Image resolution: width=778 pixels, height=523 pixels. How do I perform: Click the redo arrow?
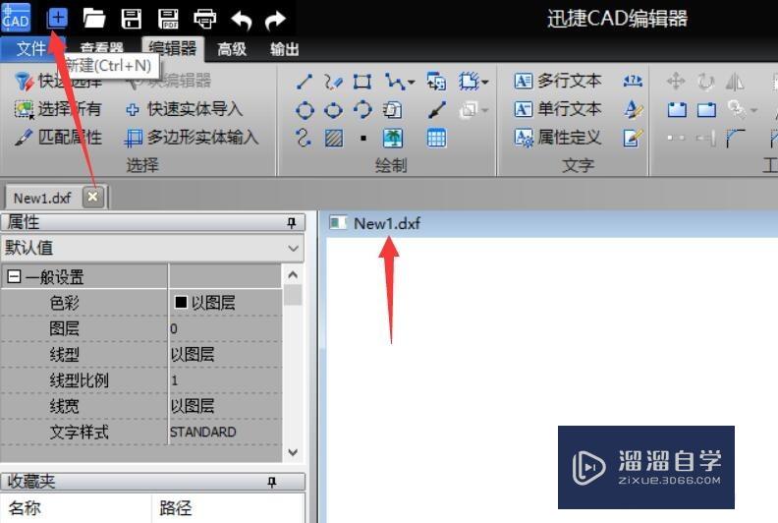coord(275,20)
